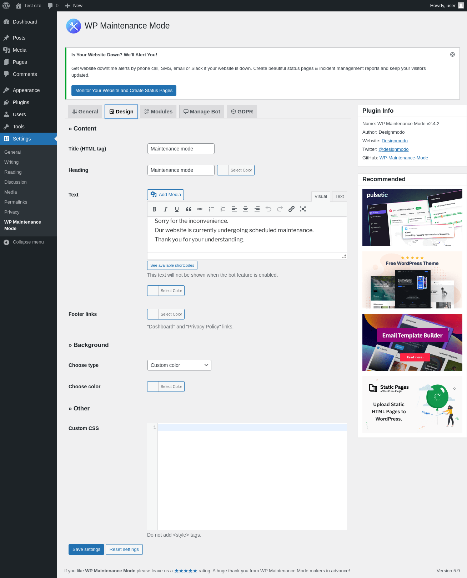Open the GDPR tab
The height and width of the screenshot is (578, 467).
[x=242, y=112]
